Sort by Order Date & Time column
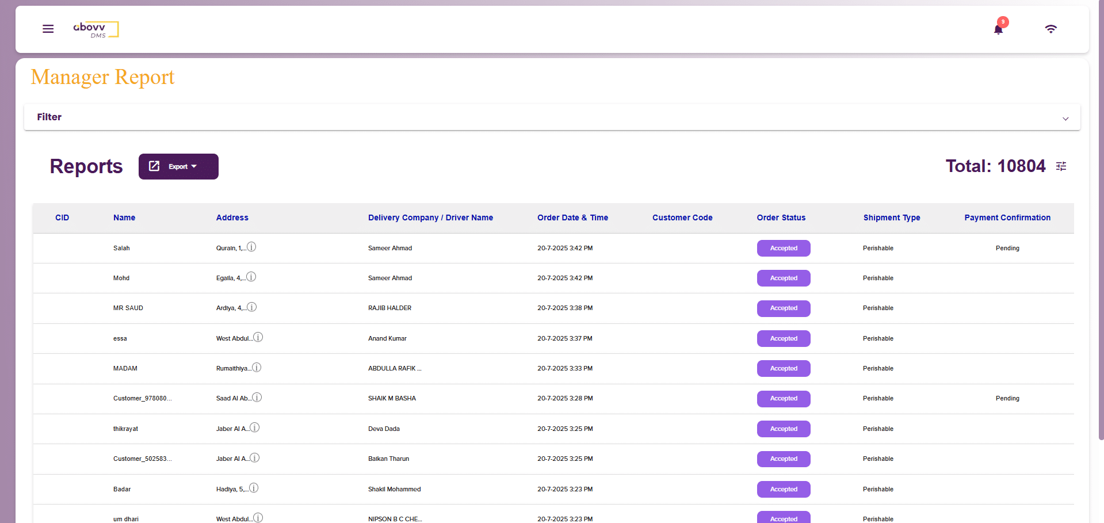Screen dimensions: 1104x523 (572, 217)
